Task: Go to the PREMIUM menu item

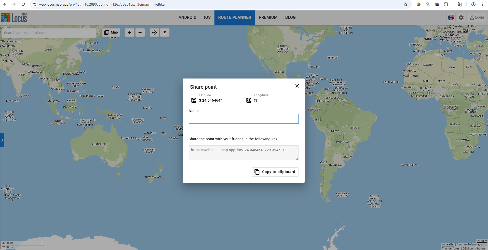Action: (268, 18)
